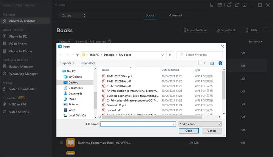Open the Organize menu
273x157 pixels.
coord(67,63)
